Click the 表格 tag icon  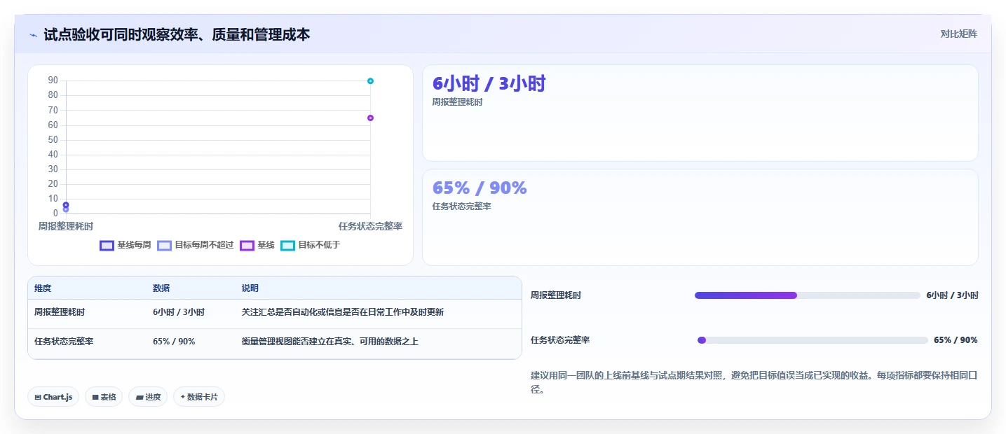[x=95, y=397]
